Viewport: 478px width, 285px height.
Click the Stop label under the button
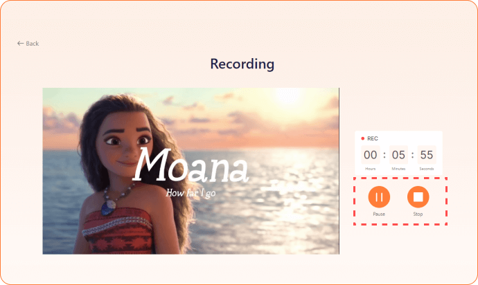point(418,214)
